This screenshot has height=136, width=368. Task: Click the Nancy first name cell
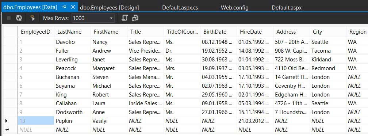click(109, 42)
